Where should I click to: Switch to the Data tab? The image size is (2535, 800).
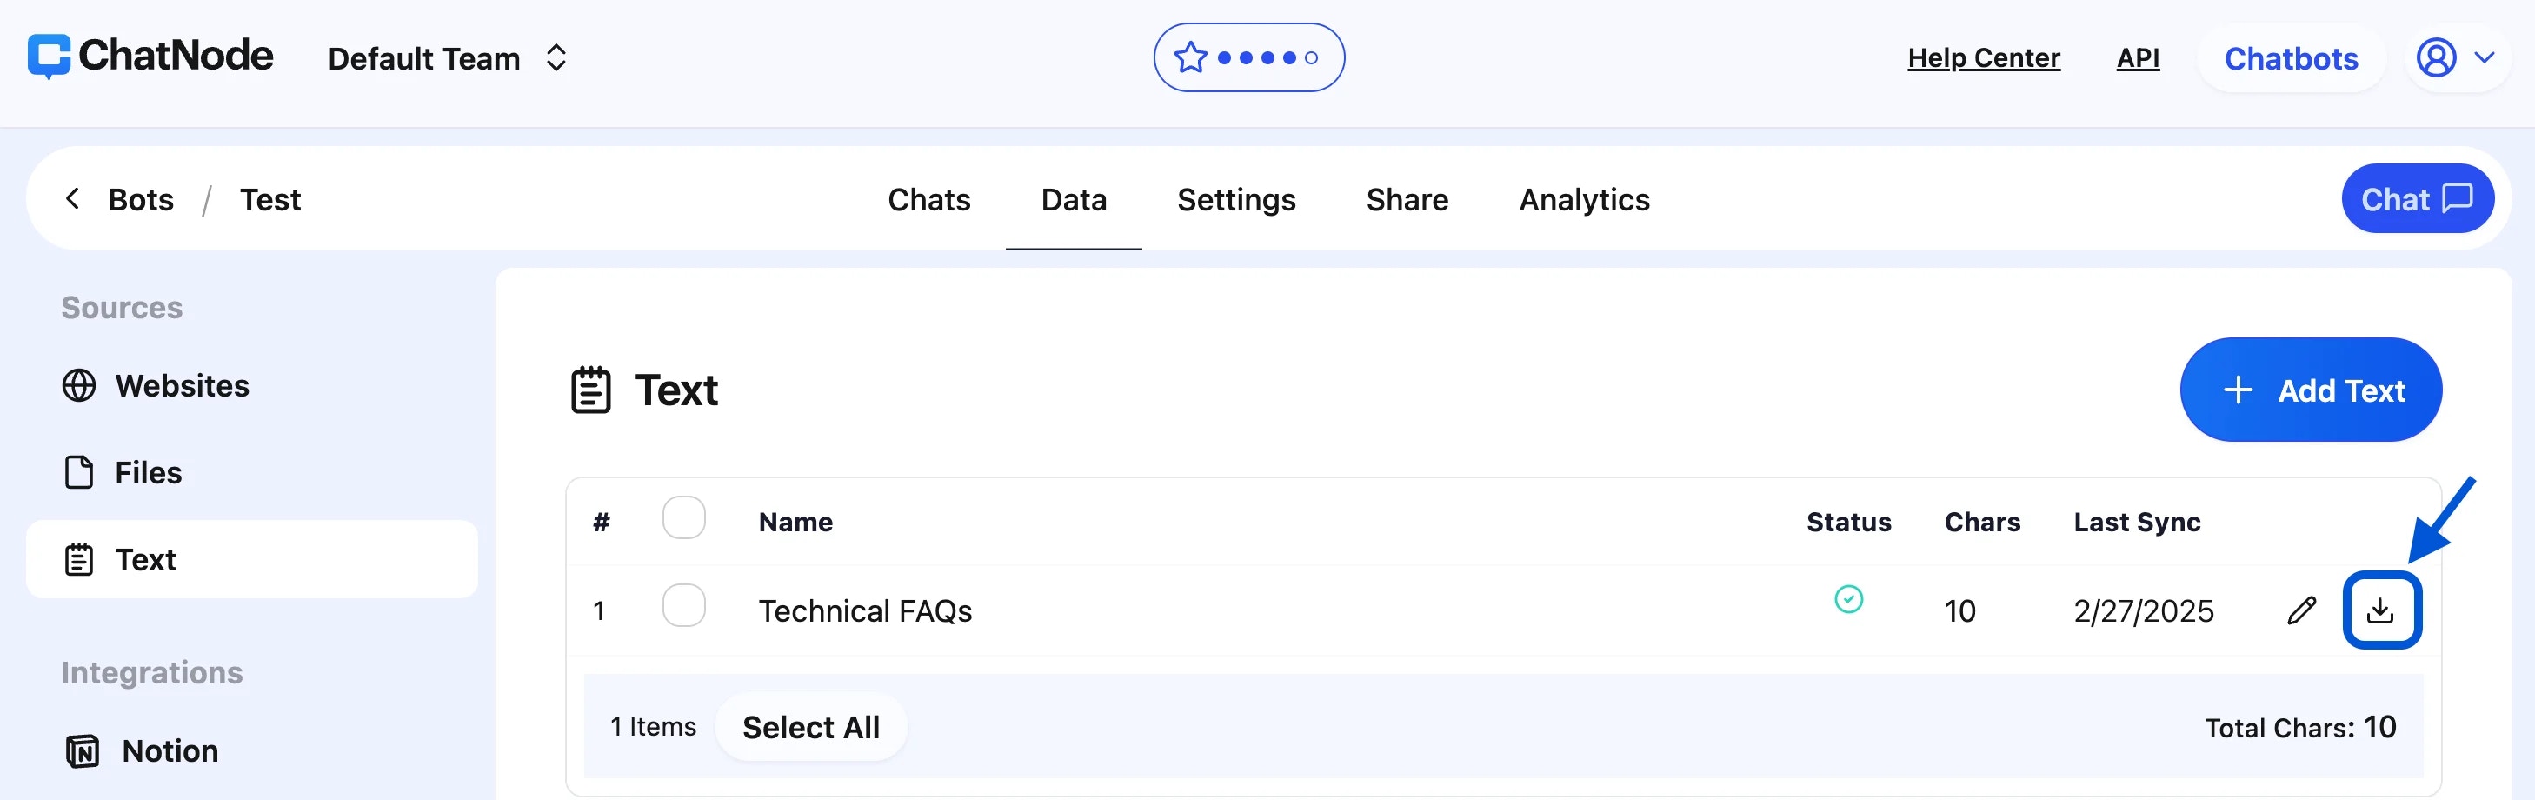pyautogui.click(x=1074, y=200)
